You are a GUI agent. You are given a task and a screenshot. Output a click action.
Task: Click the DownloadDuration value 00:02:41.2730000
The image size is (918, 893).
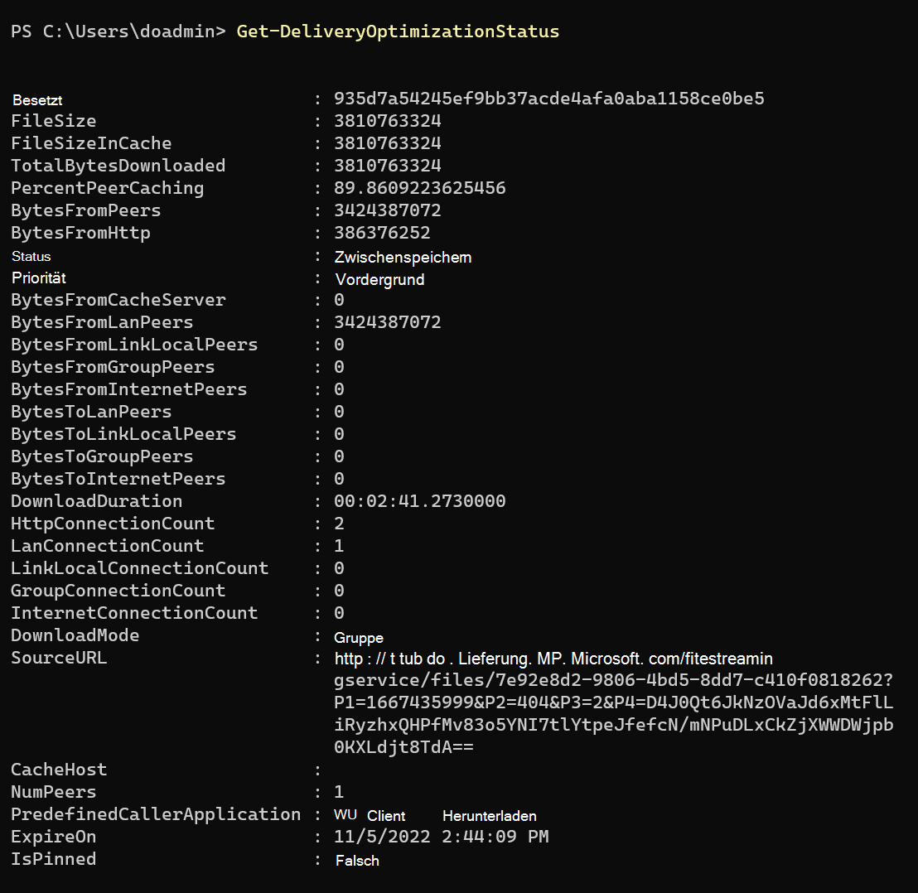[x=419, y=501]
